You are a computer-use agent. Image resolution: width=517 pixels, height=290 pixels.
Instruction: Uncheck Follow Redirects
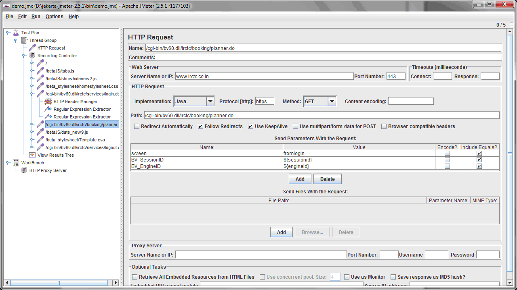point(201,126)
